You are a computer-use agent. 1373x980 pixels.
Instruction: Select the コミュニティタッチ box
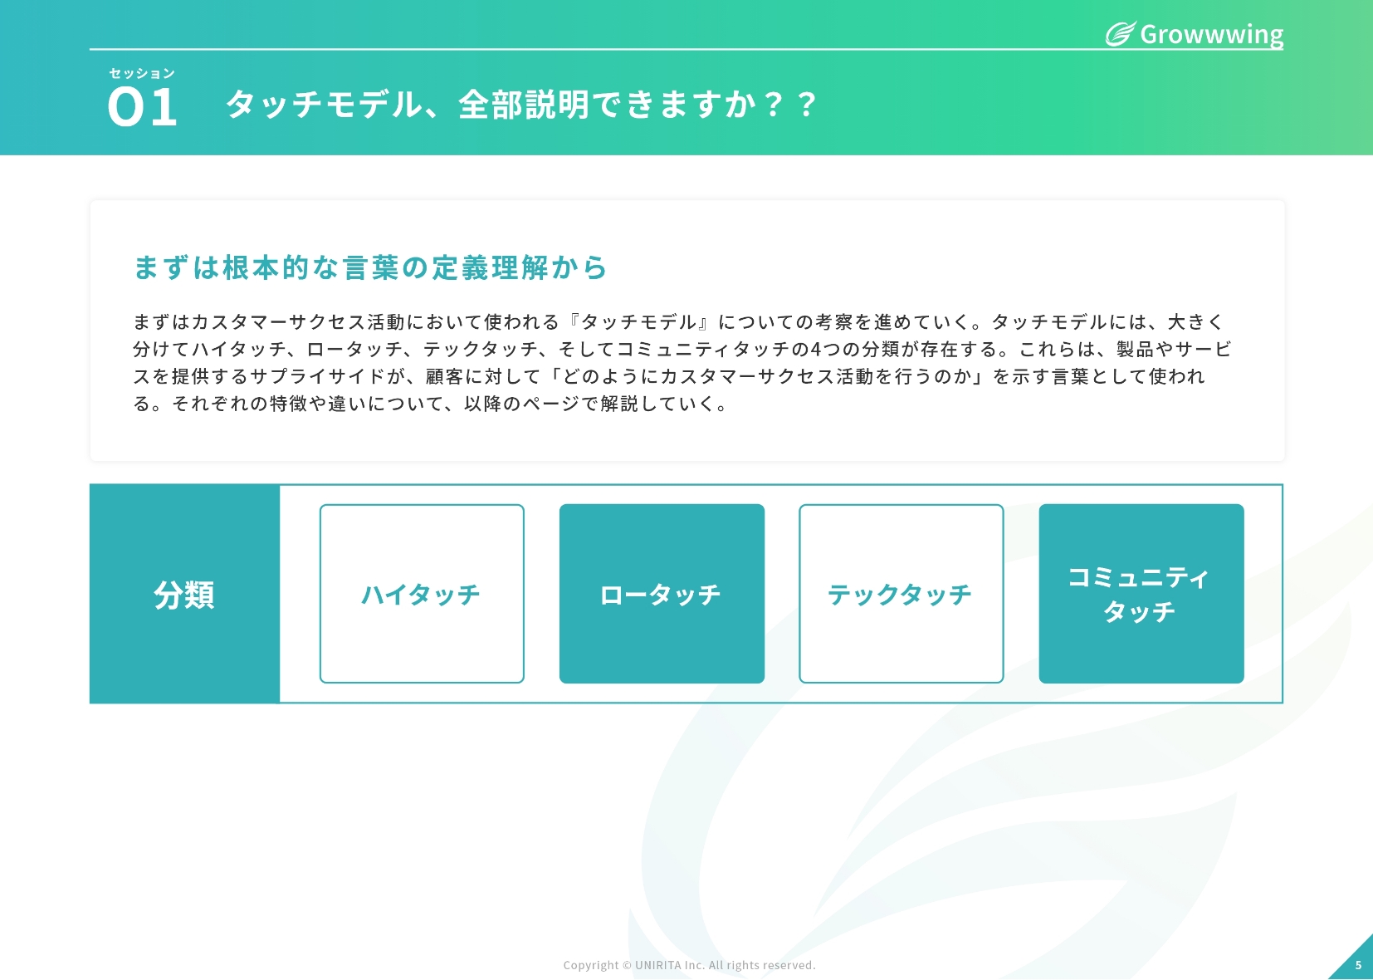(x=1141, y=594)
